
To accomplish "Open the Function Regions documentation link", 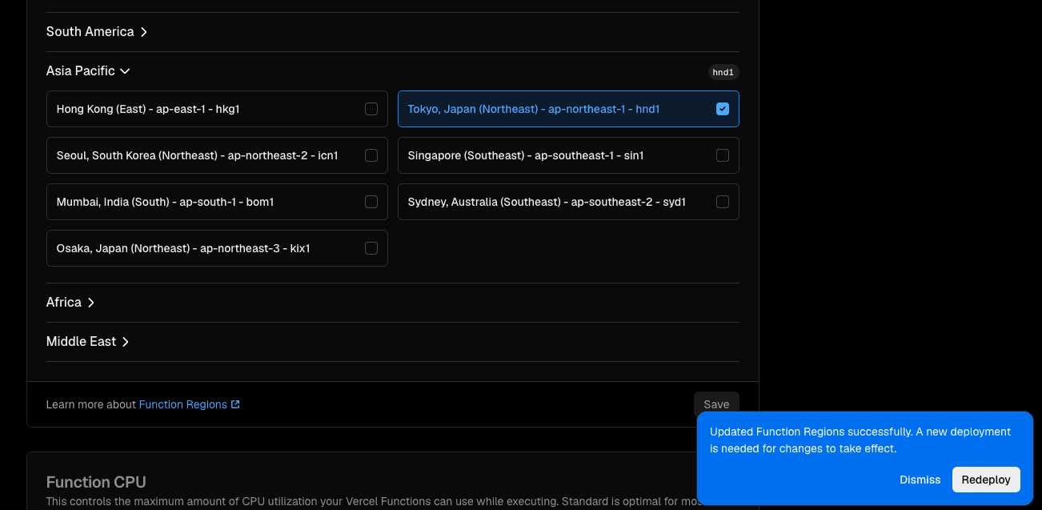I will click(190, 404).
